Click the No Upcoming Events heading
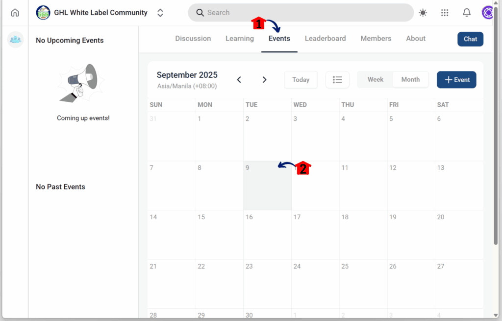This screenshot has height=321, width=502. (x=70, y=40)
